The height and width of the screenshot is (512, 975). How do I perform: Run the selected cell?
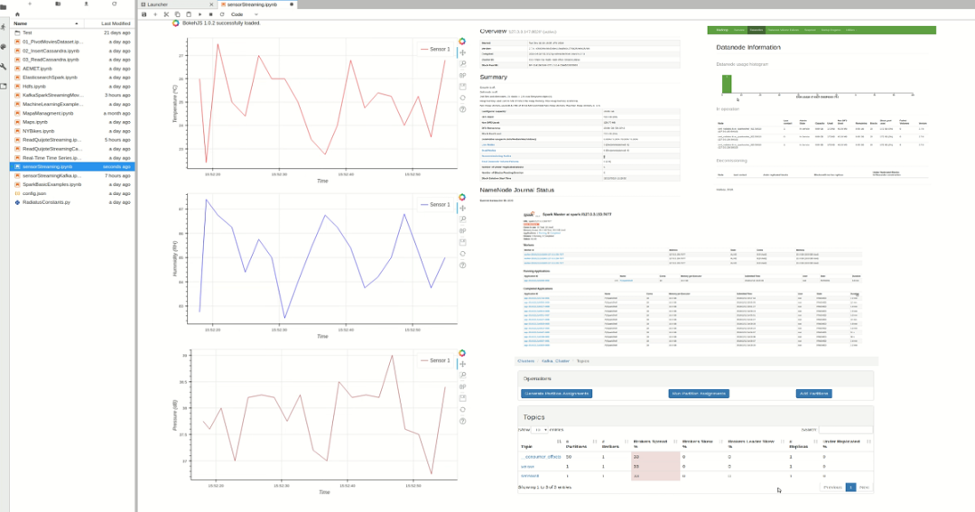(200, 14)
